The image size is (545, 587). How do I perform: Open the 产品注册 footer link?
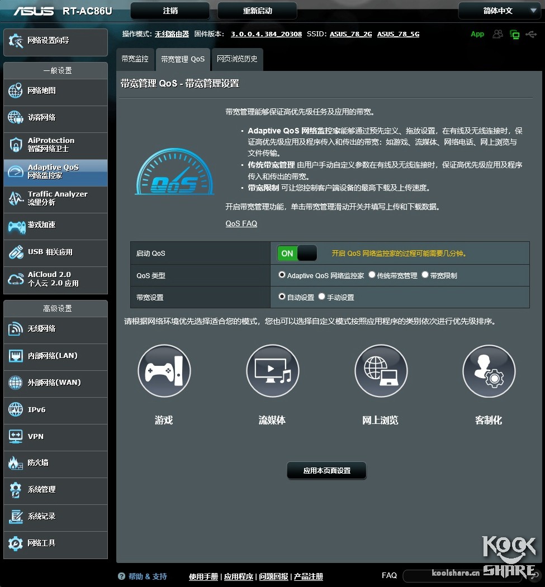[x=309, y=576]
